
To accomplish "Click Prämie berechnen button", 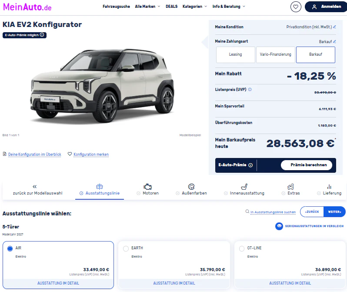I will point(307,165).
